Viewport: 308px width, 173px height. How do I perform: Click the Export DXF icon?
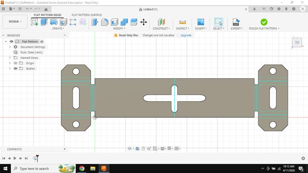pyautogui.click(x=236, y=22)
